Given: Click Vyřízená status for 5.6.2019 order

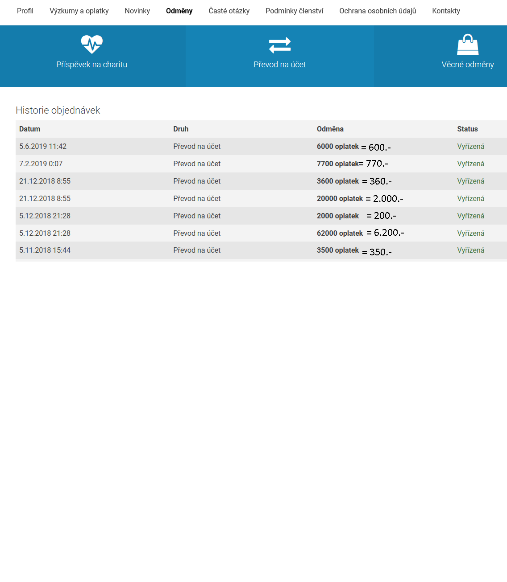Looking at the screenshot, I should (470, 146).
